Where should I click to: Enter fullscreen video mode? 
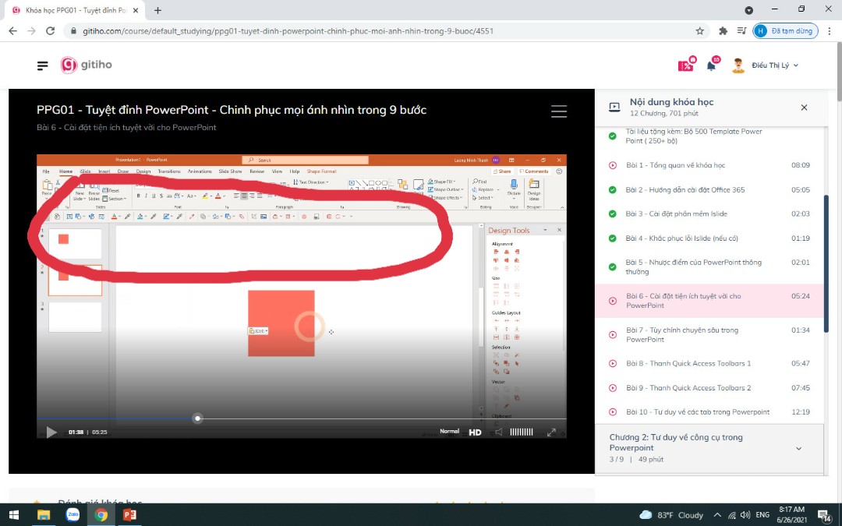(551, 432)
